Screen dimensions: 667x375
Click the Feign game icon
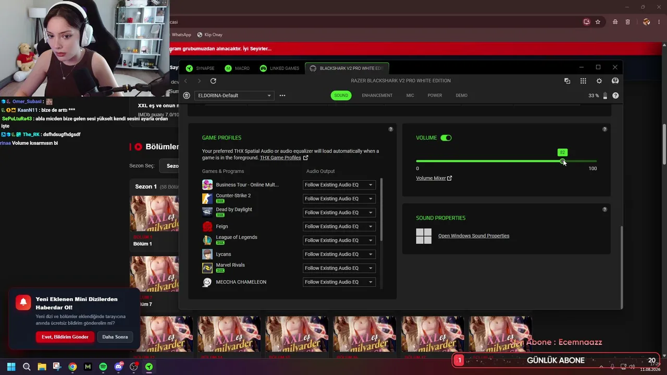(207, 227)
